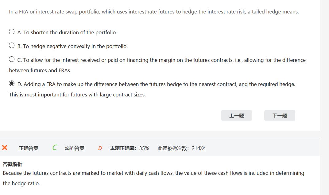Choose option B radio about negative convexity
The width and height of the screenshot is (329, 195).
point(12,46)
